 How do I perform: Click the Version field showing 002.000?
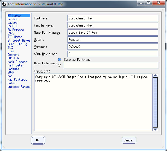pyautogui.click(x=113, y=47)
